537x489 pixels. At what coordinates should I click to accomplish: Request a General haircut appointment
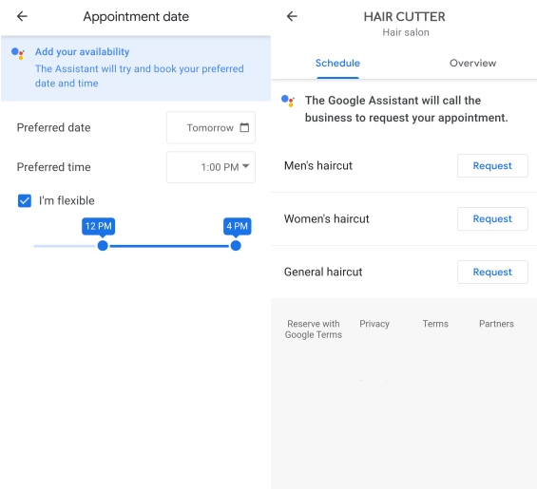point(492,273)
